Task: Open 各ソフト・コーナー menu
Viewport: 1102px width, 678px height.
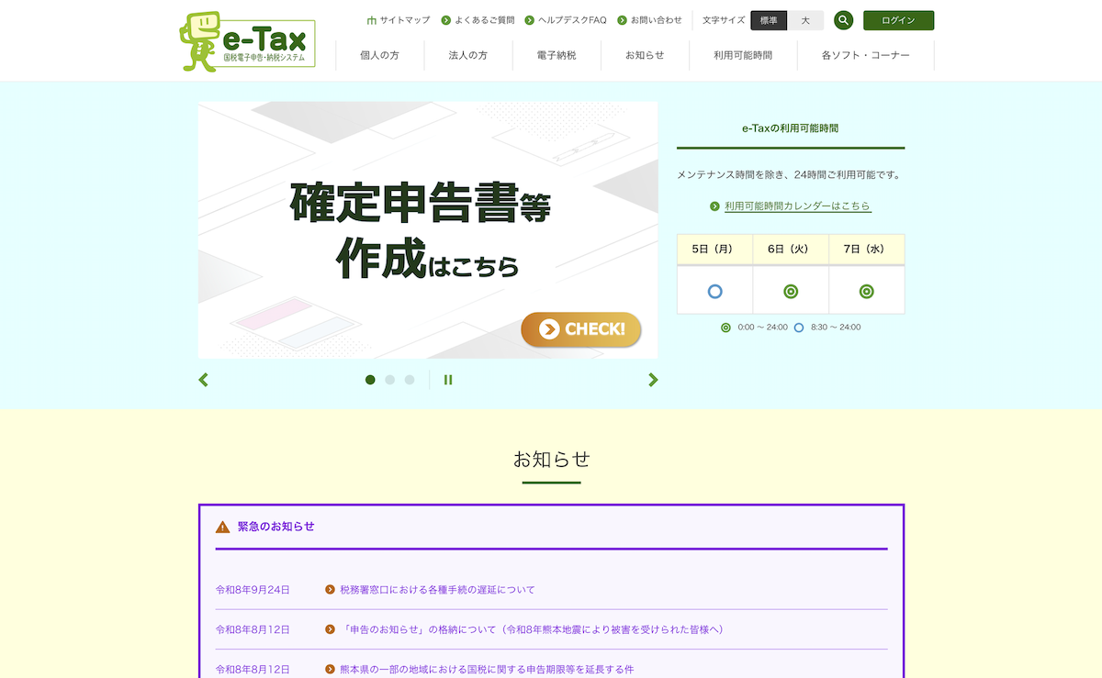Action: coord(866,55)
